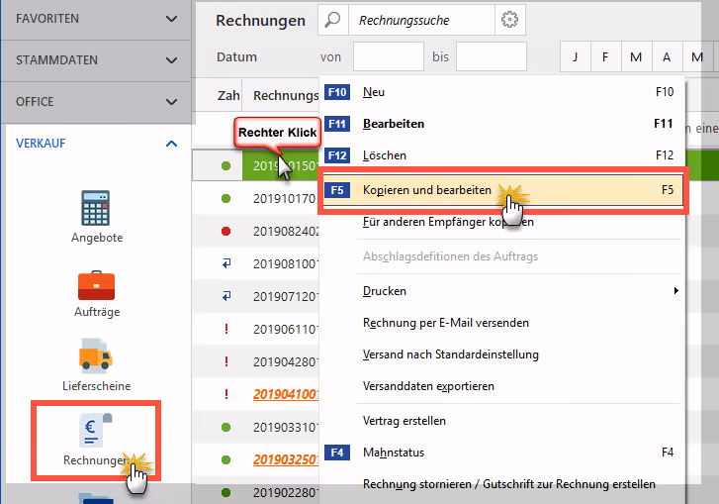Open search settings gear icon
This screenshot has height=504, width=719.
(509, 20)
